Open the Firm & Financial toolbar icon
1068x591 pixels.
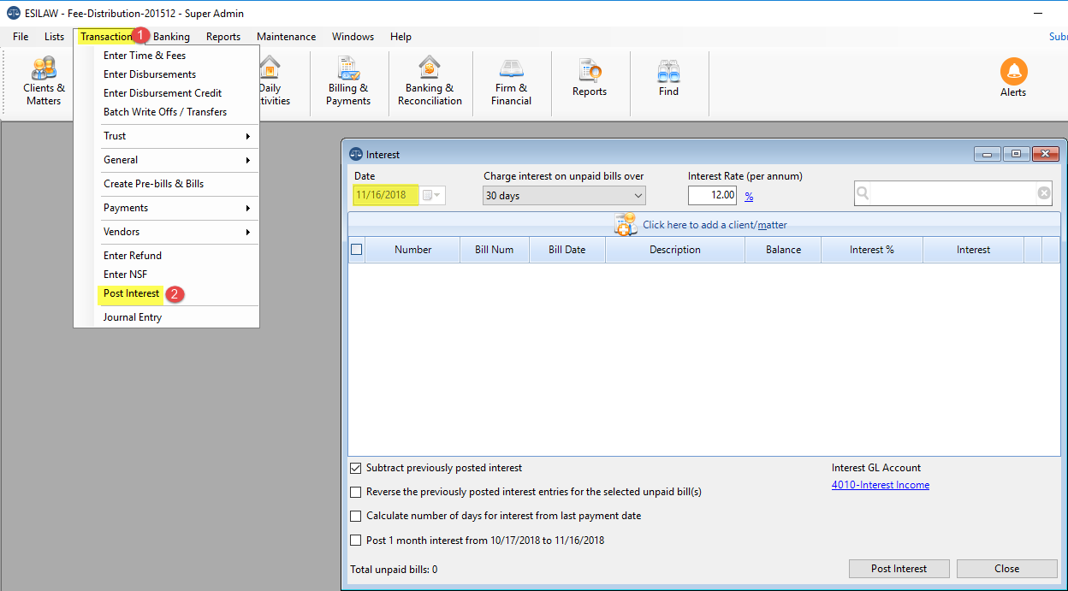[512, 80]
